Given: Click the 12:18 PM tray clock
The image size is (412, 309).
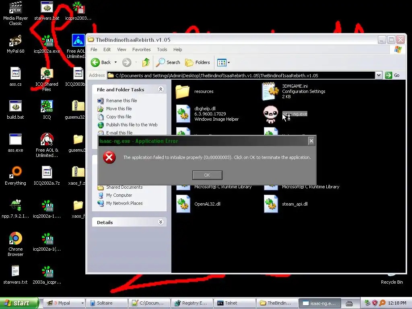Looking at the screenshot, I should pos(397,303).
